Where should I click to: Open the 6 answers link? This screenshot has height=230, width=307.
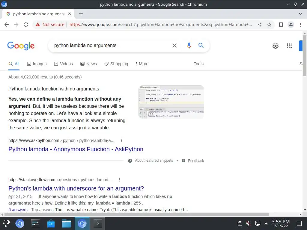click(18, 210)
